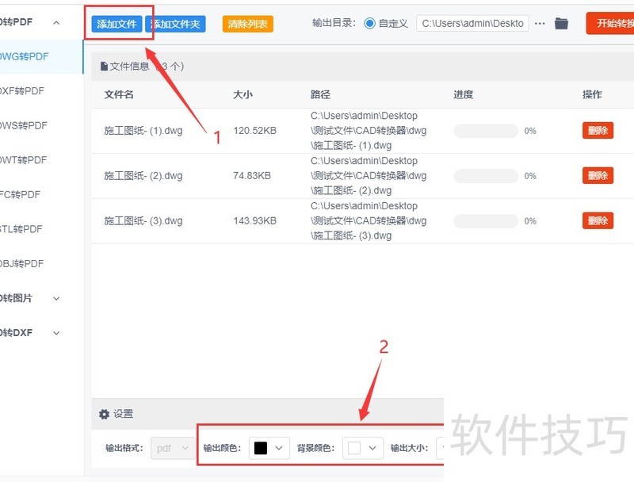Expand the 转图片 sidebar group chevron

[x=56, y=298]
